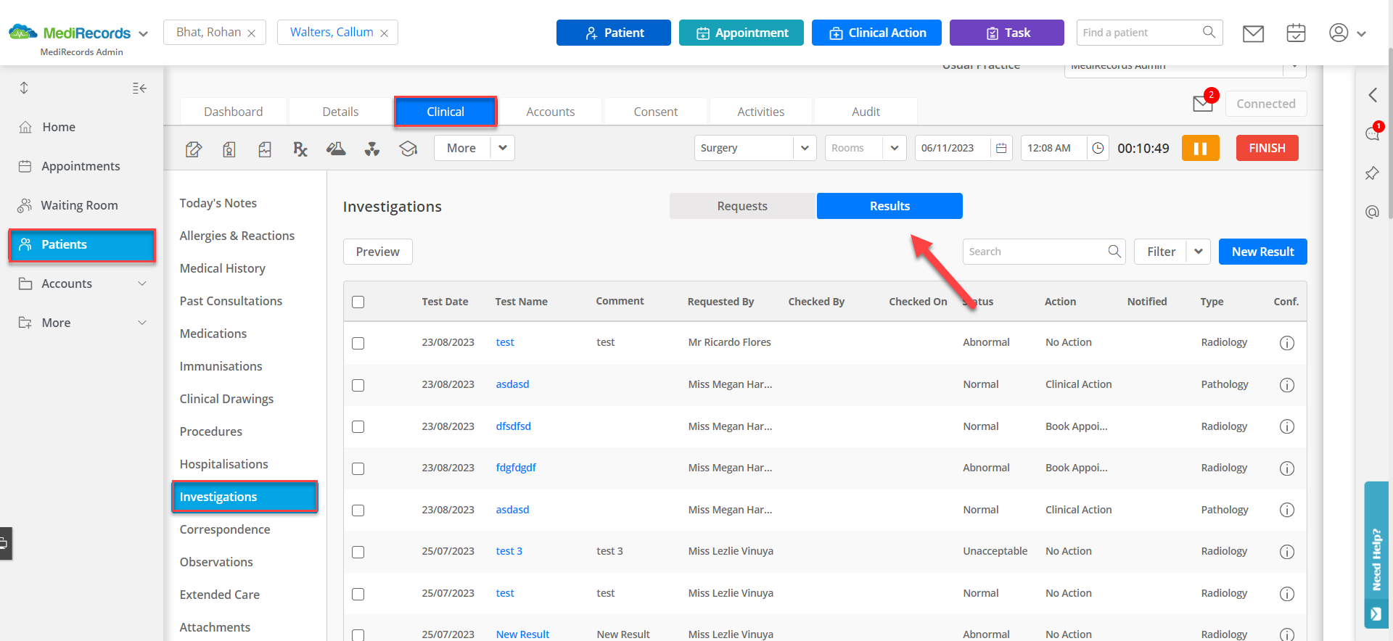This screenshot has width=1393, height=641.
Task: Check the box for the first 'test' row
Action: (358, 343)
